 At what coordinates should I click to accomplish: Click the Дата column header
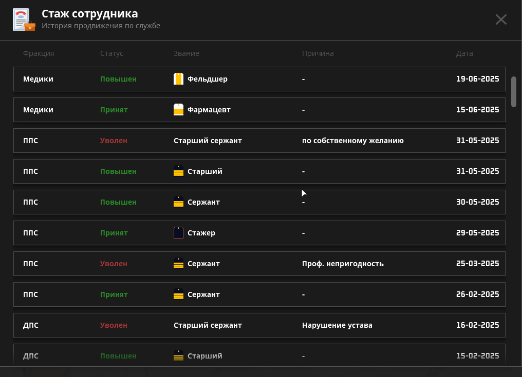coord(464,53)
